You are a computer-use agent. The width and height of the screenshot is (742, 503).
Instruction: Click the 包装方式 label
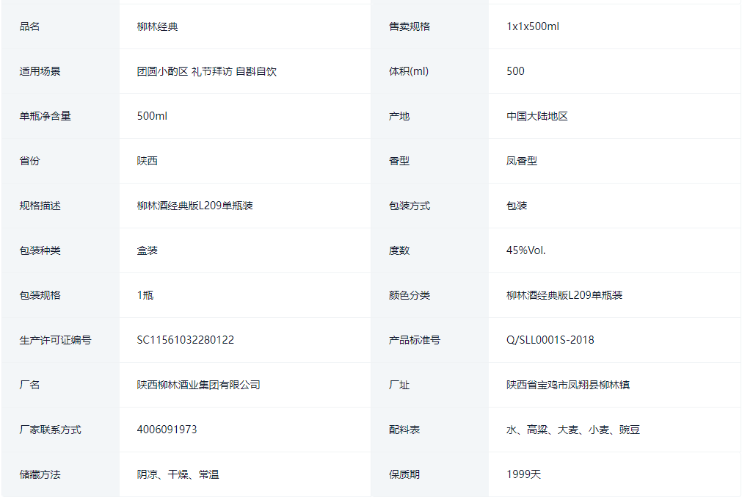(x=410, y=206)
